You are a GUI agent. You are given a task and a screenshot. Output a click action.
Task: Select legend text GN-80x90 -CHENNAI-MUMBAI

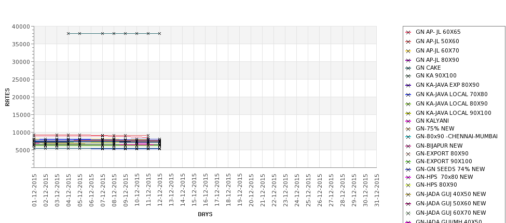click(457, 136)
